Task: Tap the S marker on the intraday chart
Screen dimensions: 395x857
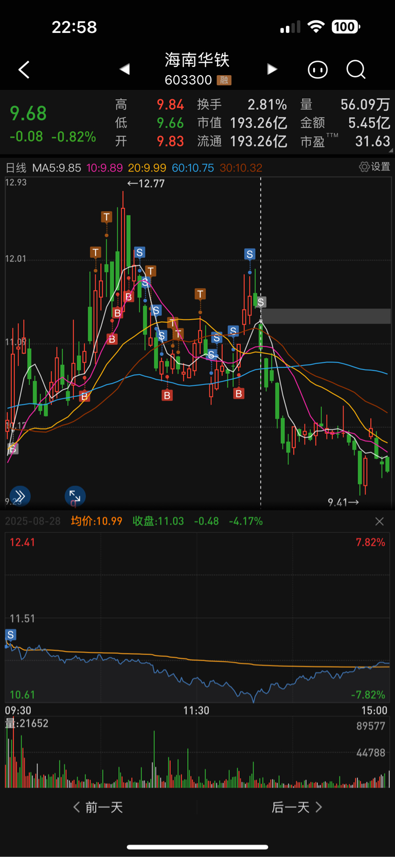Action: click(10, 635)
